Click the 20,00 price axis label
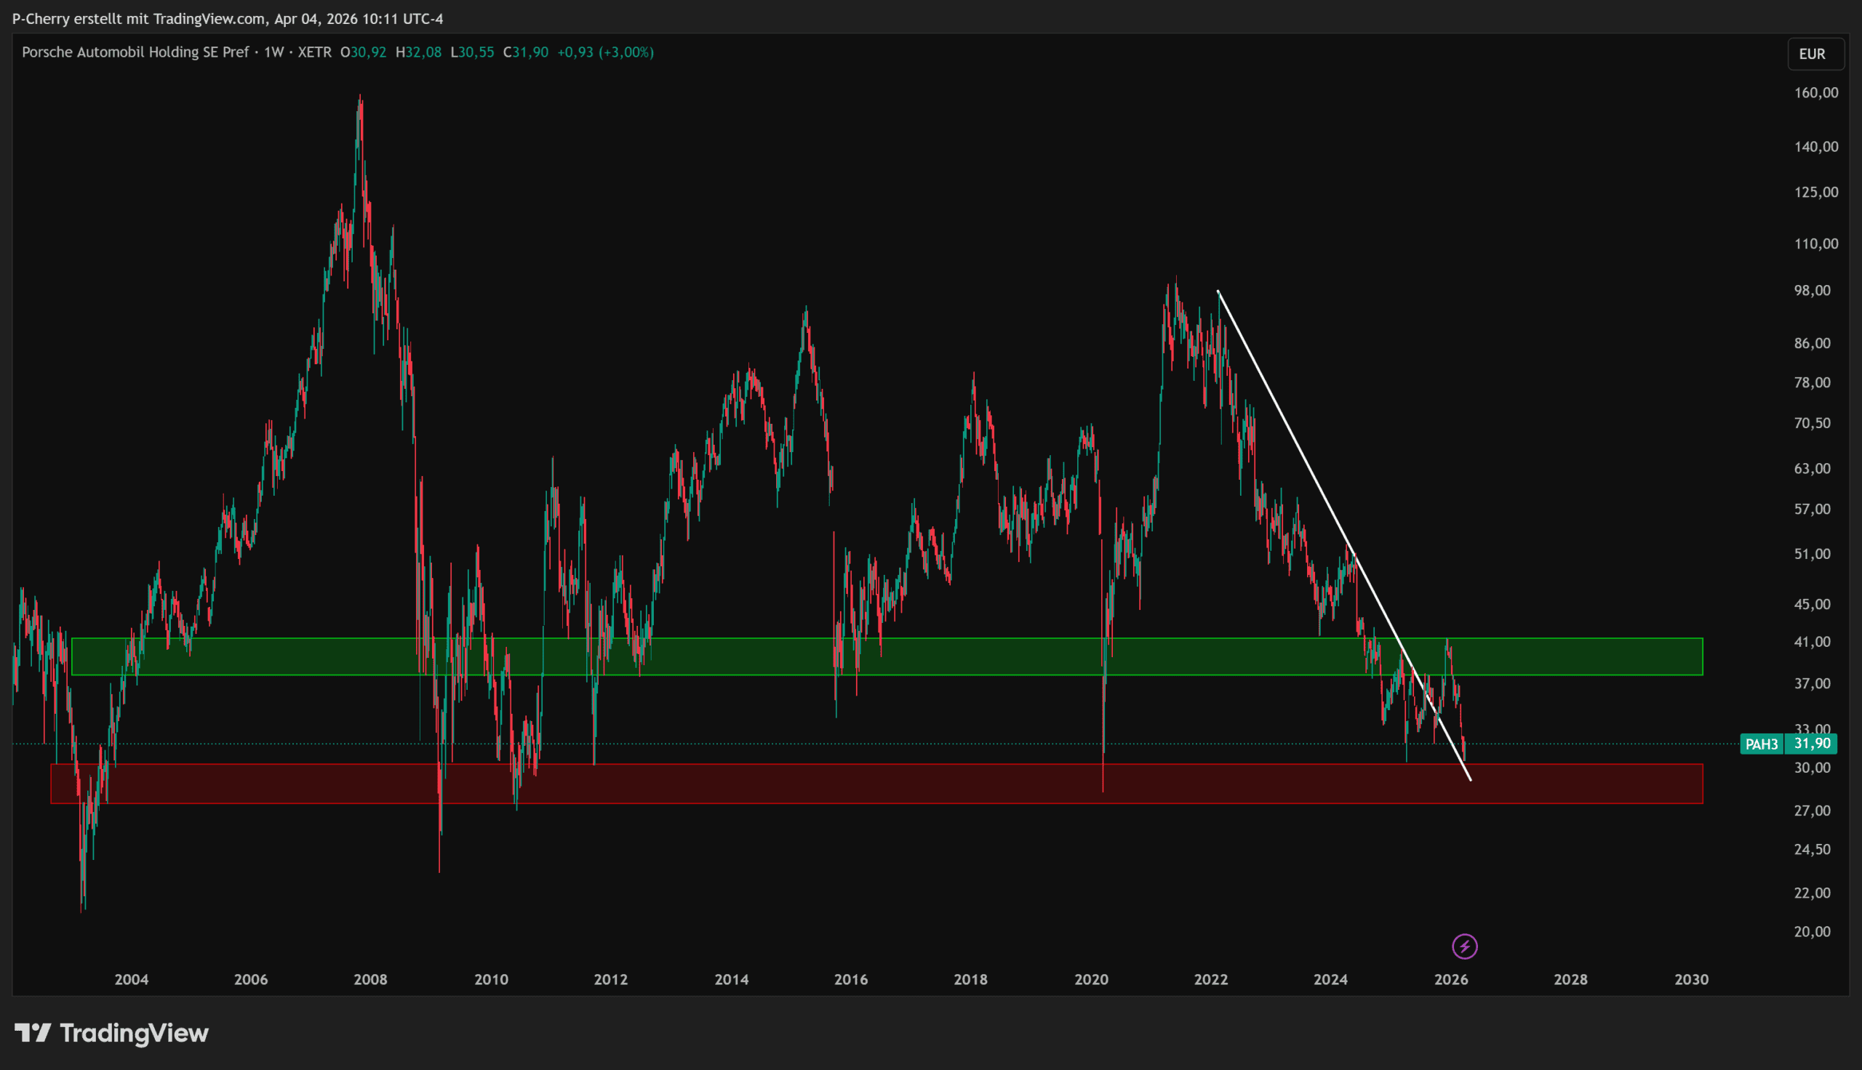1862x1070 pixels. click(x=1812, y=932)
